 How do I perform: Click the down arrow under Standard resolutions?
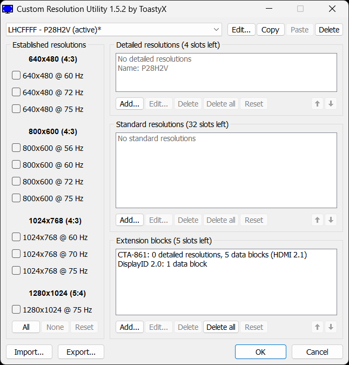coord(331,220)
